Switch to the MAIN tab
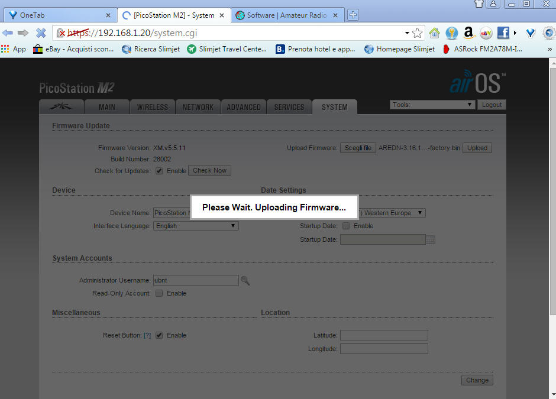Viewport: 556px width, 399px height. pos(107,107)
